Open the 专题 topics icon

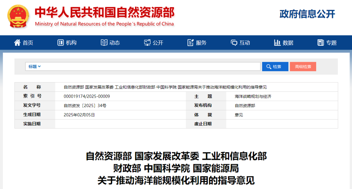tap(321, 42)
